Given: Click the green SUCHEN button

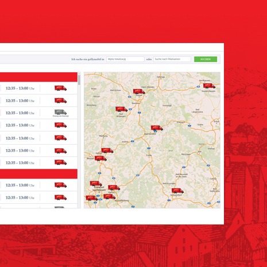Looking at the screenshot, I should [206, 59].
